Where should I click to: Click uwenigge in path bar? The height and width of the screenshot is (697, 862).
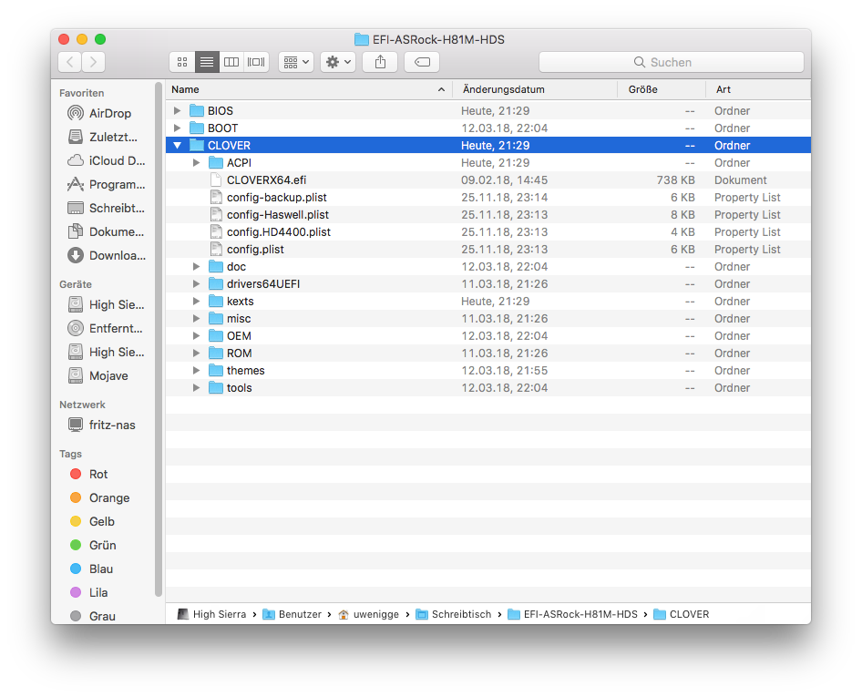tap(369, 615)
